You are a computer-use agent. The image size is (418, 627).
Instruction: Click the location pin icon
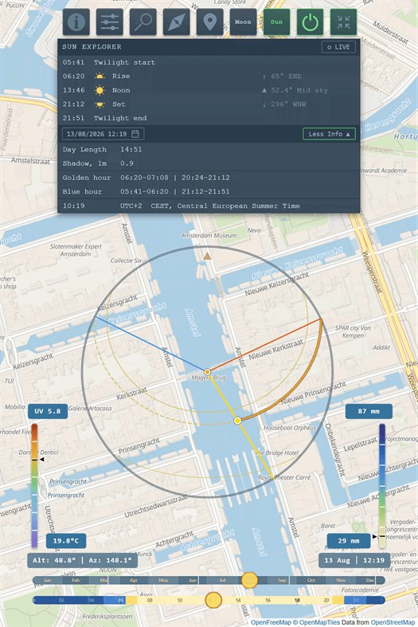[x=210, y=22]
